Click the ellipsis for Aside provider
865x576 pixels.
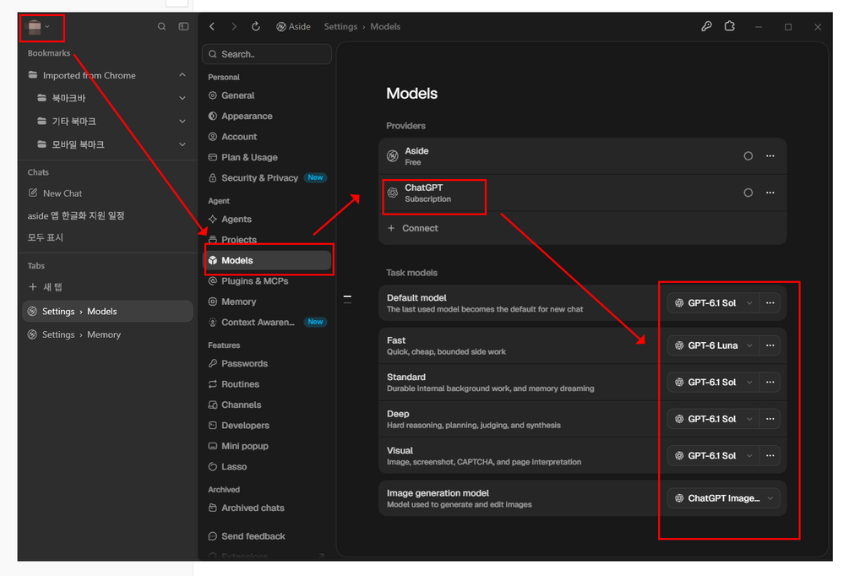click(x=770, y=156)
